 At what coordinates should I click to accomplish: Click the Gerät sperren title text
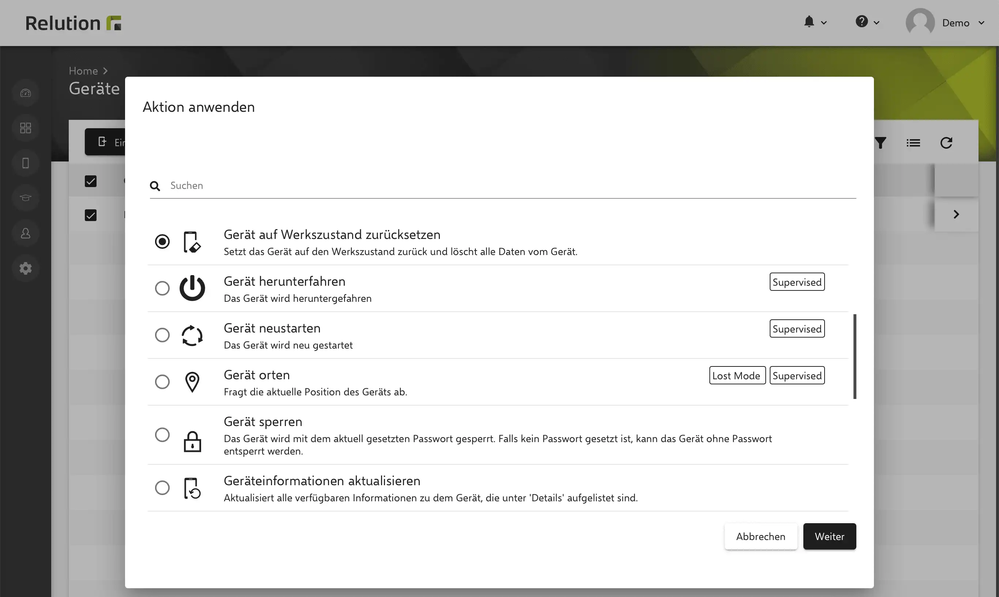coord(263,422)
